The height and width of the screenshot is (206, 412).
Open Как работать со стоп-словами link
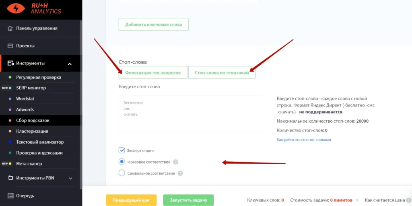(x=304, y=140)
